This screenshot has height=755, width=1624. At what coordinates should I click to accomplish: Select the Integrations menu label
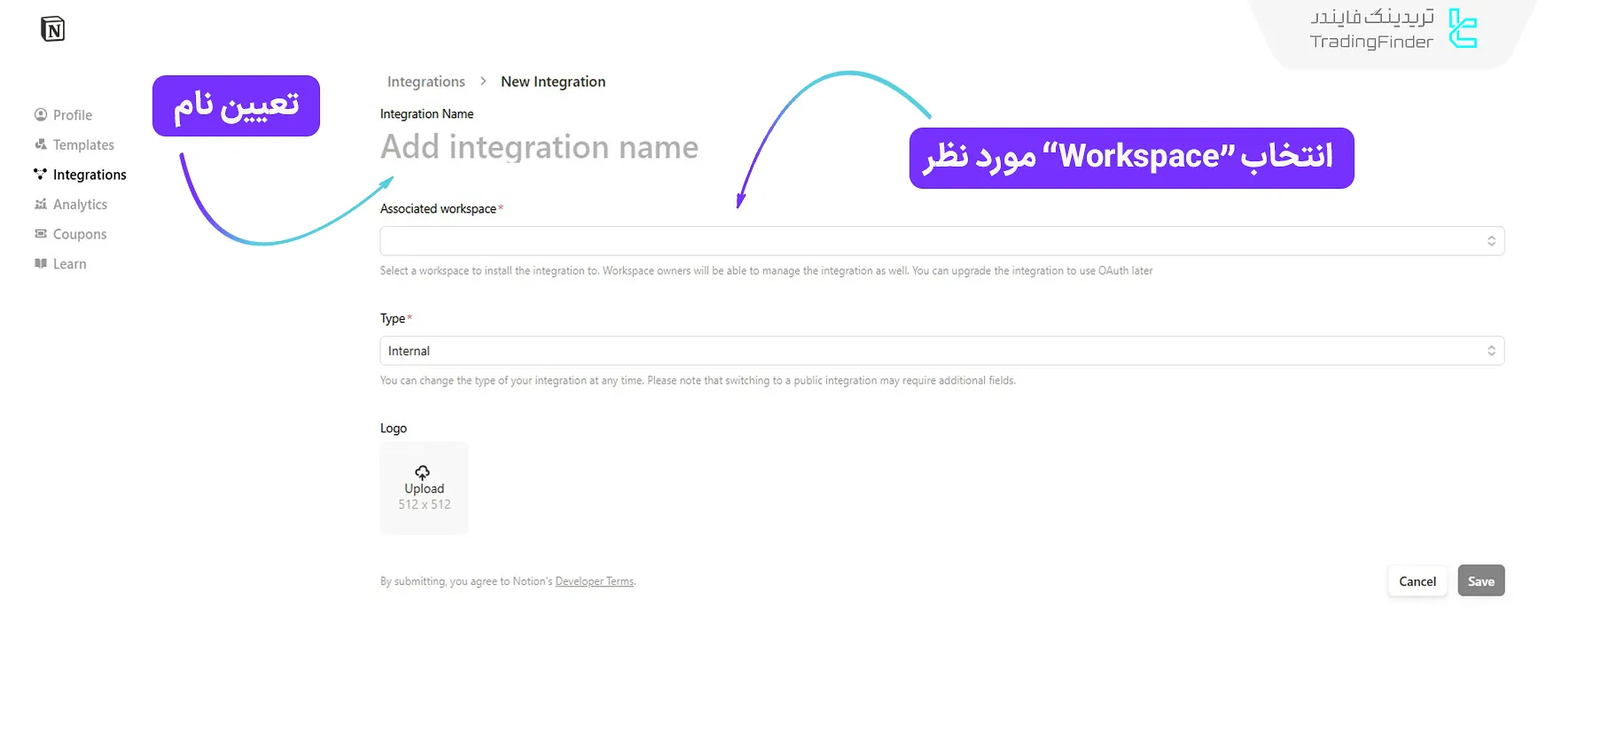pyautogui.click(x=90, y=175)
